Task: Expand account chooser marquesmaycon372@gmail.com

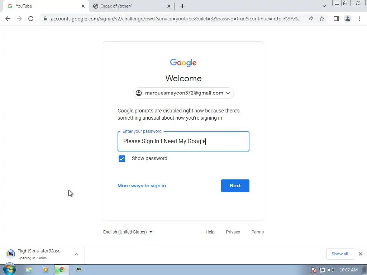Action: pos(183,93)
